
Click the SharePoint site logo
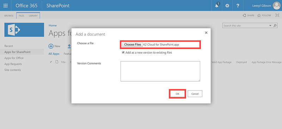pos(24,30)
